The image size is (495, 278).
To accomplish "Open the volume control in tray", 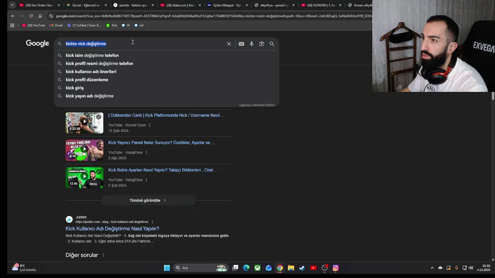I will click(471, 268).
